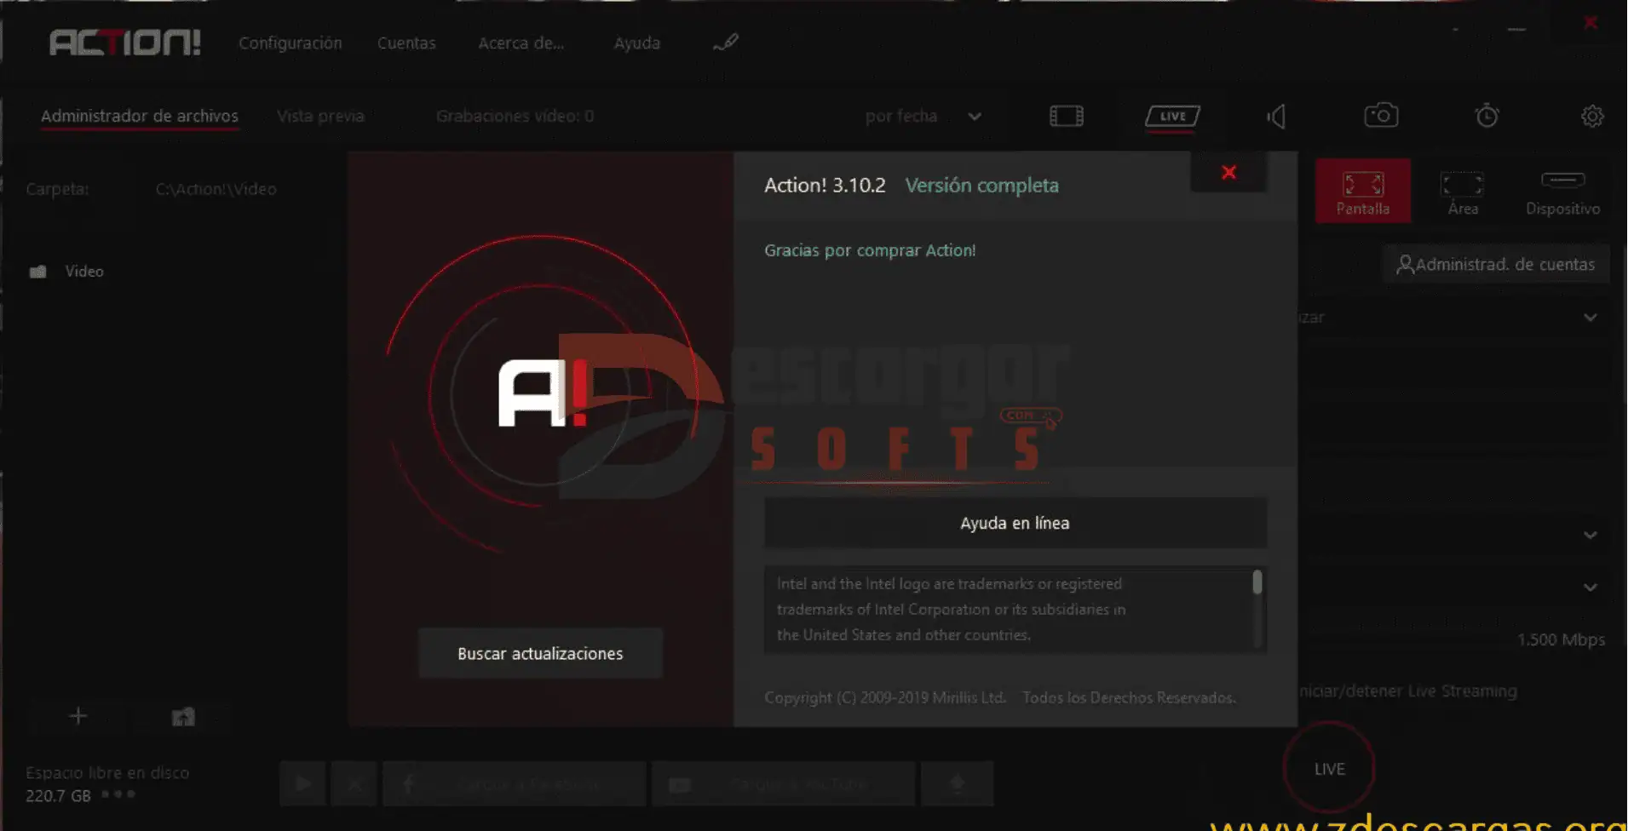Select the Video folder in file list
Image resolution: width=1628 pixels, height=831 pixels.
click(66, 271)
